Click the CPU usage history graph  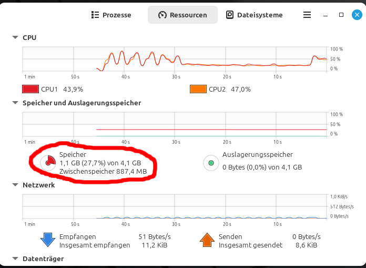(175, 59)
